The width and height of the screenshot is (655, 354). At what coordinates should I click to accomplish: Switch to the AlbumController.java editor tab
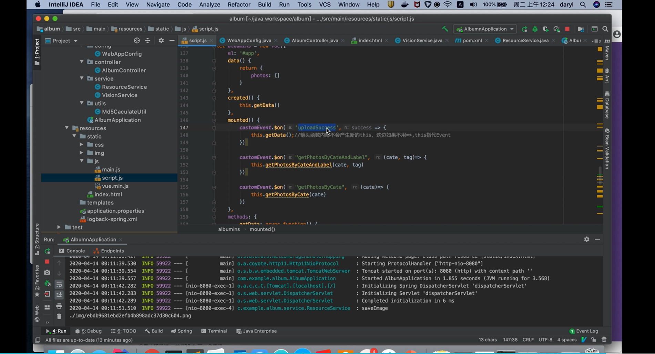tap(315, 40)
